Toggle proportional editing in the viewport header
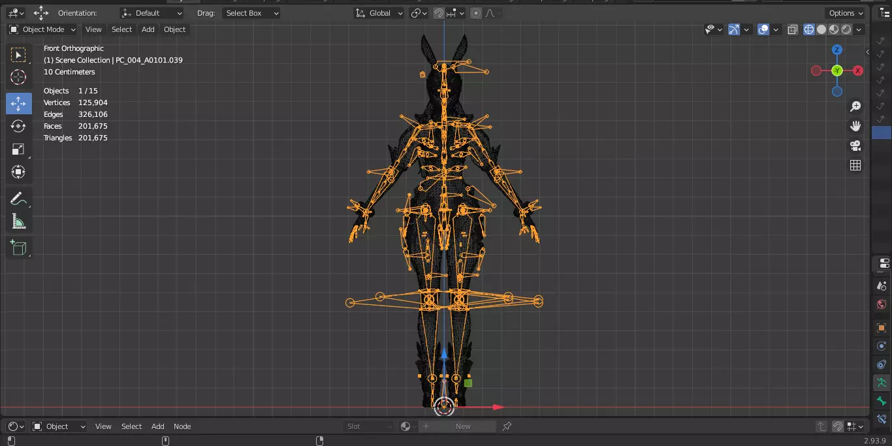This screenshot has height=446, width=892. (476, 13)
